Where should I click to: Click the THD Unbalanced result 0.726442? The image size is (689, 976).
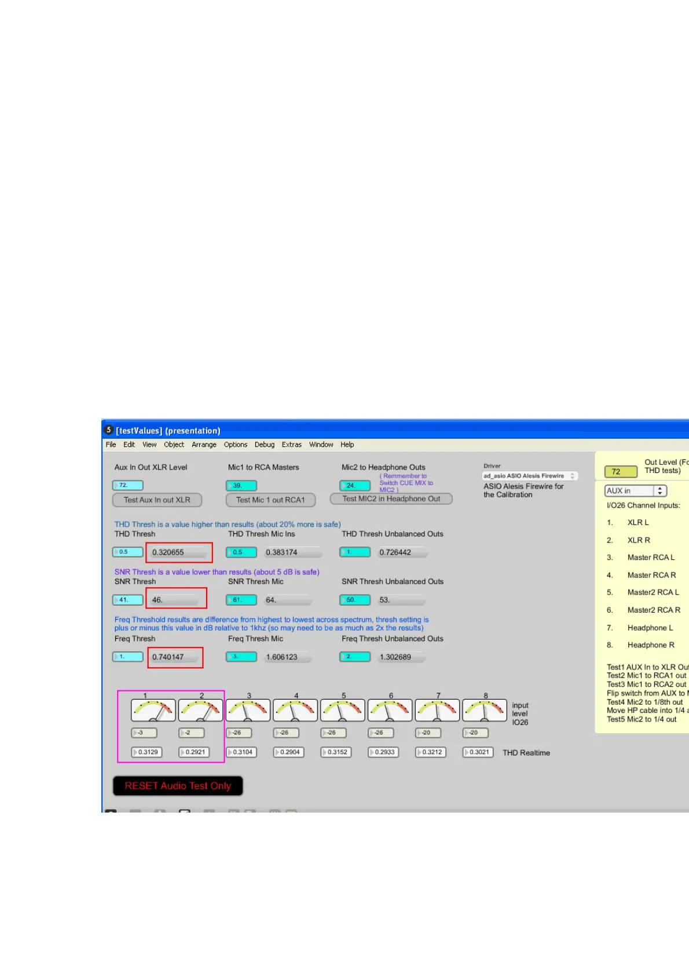[403, 552]
